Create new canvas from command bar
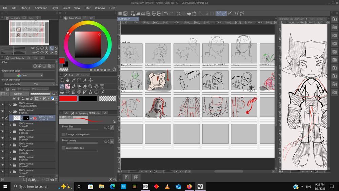Viewport: 339px width, 191px height. click(133, 14)
